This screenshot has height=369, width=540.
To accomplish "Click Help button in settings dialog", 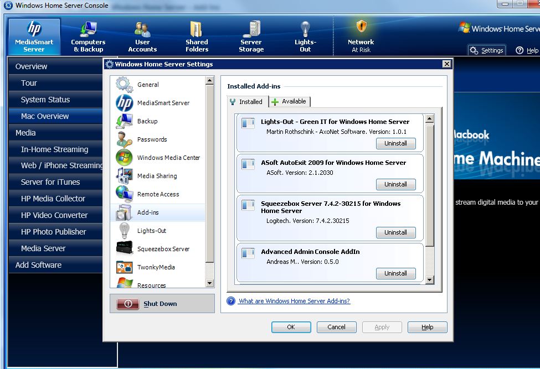I will click(x=428, y=327).
